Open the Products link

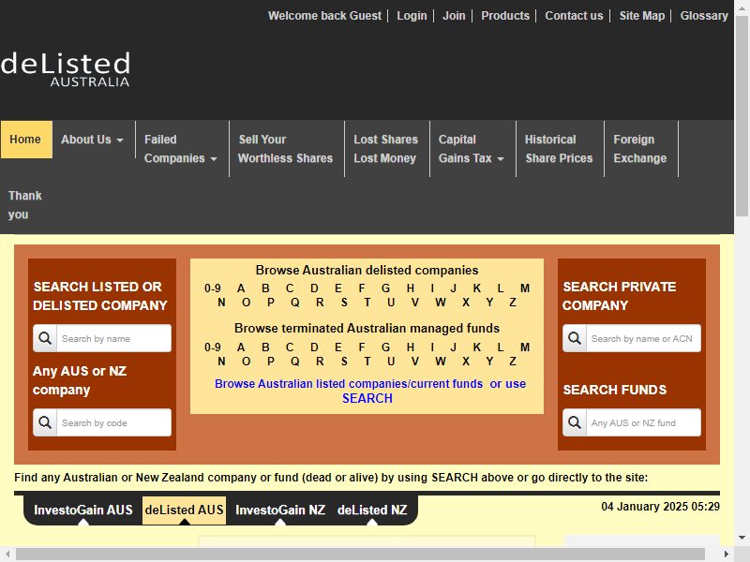[x=505, y=16]
